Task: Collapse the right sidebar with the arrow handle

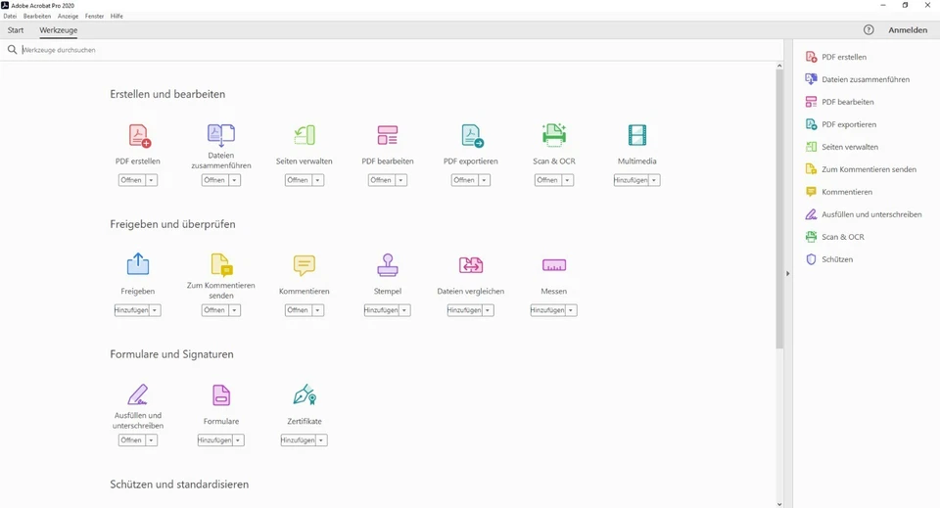Action: click(x=787, y=273)
